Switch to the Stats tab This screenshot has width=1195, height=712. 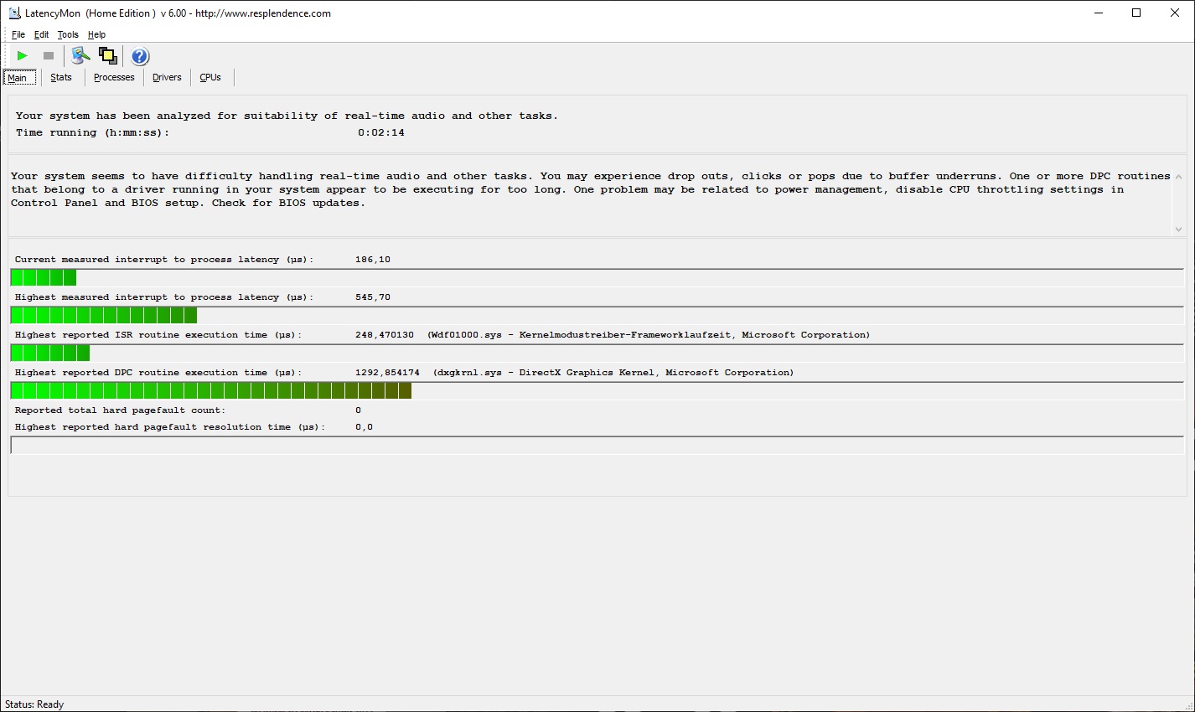(61, 77)
